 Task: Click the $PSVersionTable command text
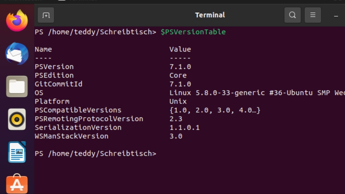(x=193, y=32)
